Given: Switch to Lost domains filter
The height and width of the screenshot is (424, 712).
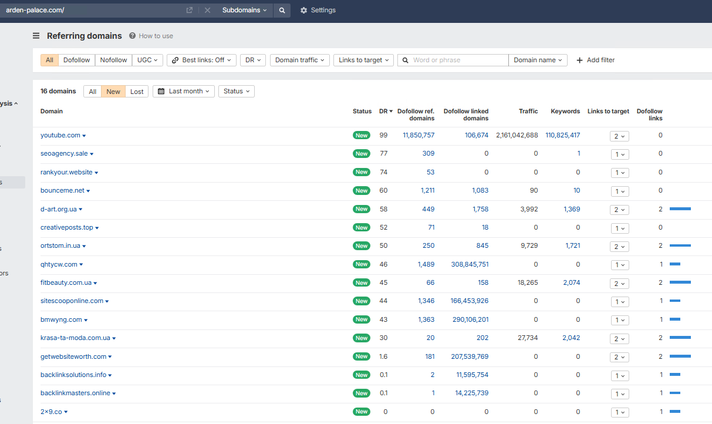Looking at the screenshot, I should (x=137, y=91).
